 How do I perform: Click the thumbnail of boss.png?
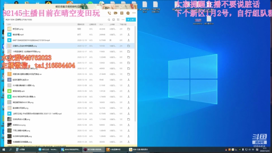point(9,125)
